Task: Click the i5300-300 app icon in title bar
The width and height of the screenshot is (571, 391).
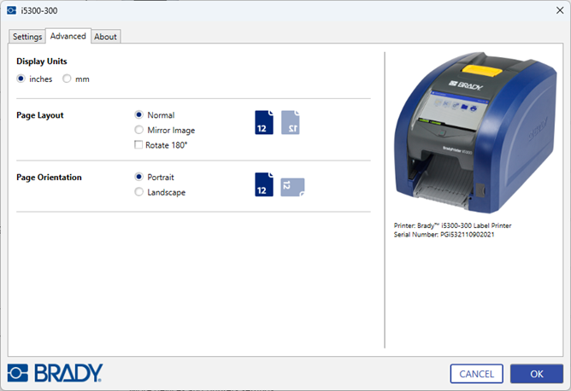Action: pyautogui.click(x=12, y=11)
